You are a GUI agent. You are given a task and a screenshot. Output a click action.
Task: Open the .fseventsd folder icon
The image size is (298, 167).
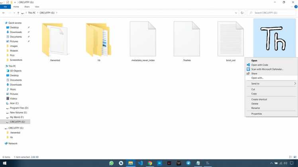tap(55, 40)
